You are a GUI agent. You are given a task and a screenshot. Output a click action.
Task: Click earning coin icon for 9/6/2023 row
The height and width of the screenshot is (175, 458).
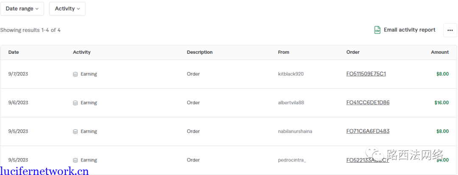click(x=75, y=103)
